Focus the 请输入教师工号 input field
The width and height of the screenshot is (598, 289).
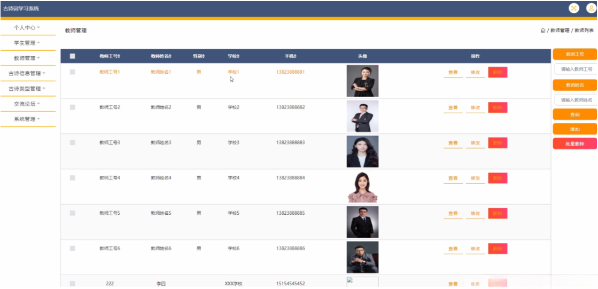pos(576,69)
